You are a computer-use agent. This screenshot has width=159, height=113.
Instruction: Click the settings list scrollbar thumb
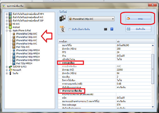(153, 69)
